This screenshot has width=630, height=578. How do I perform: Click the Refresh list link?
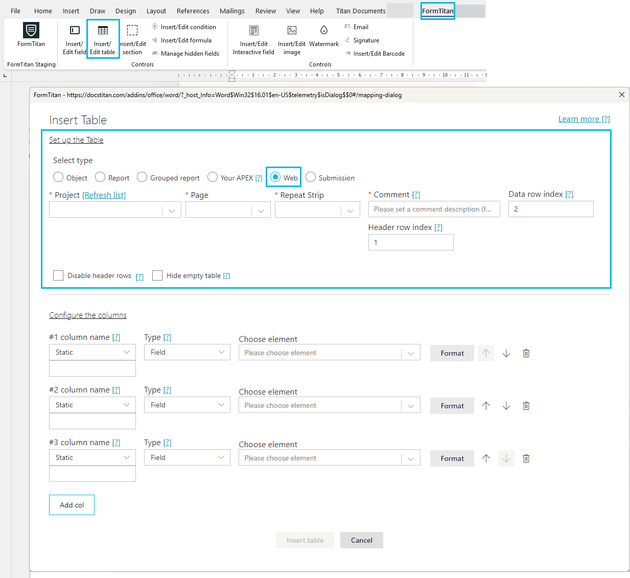tap(104, 195)
